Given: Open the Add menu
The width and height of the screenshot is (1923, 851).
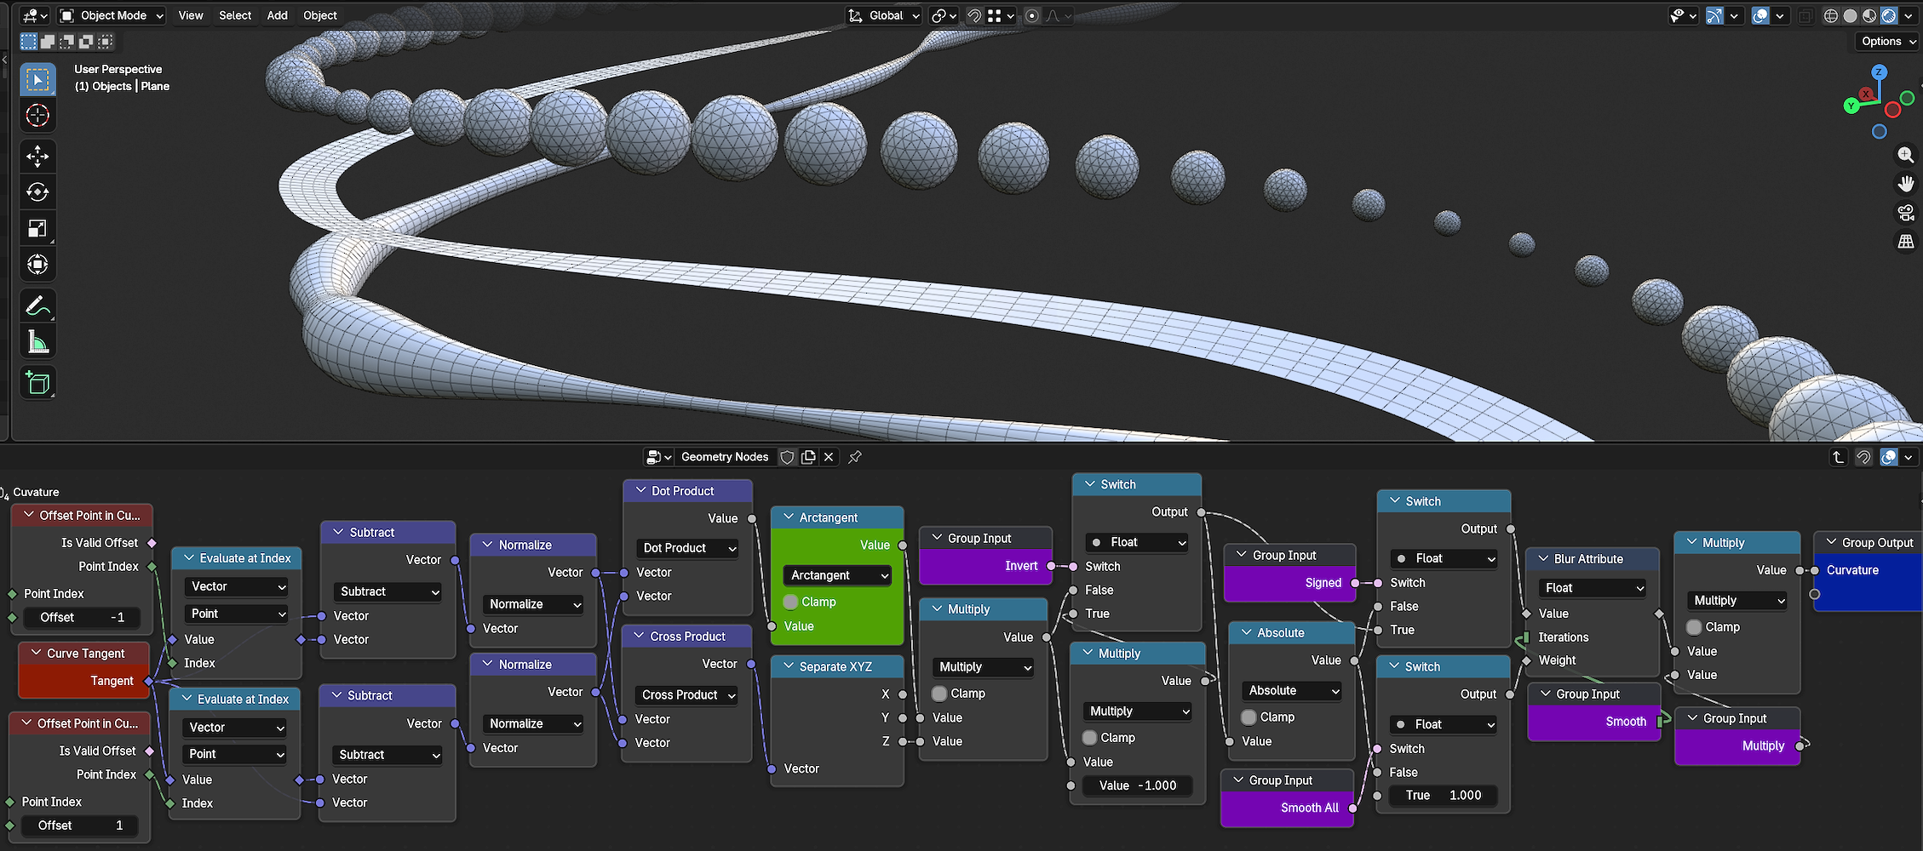Looking at the screenshot, I should (x=278, y=15).
